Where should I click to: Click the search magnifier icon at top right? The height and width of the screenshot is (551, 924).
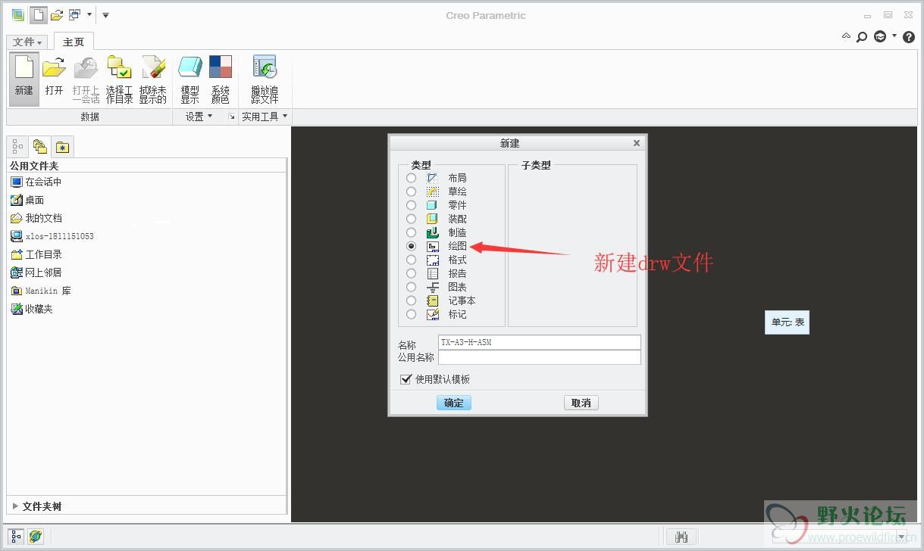[x=862, y=36]
